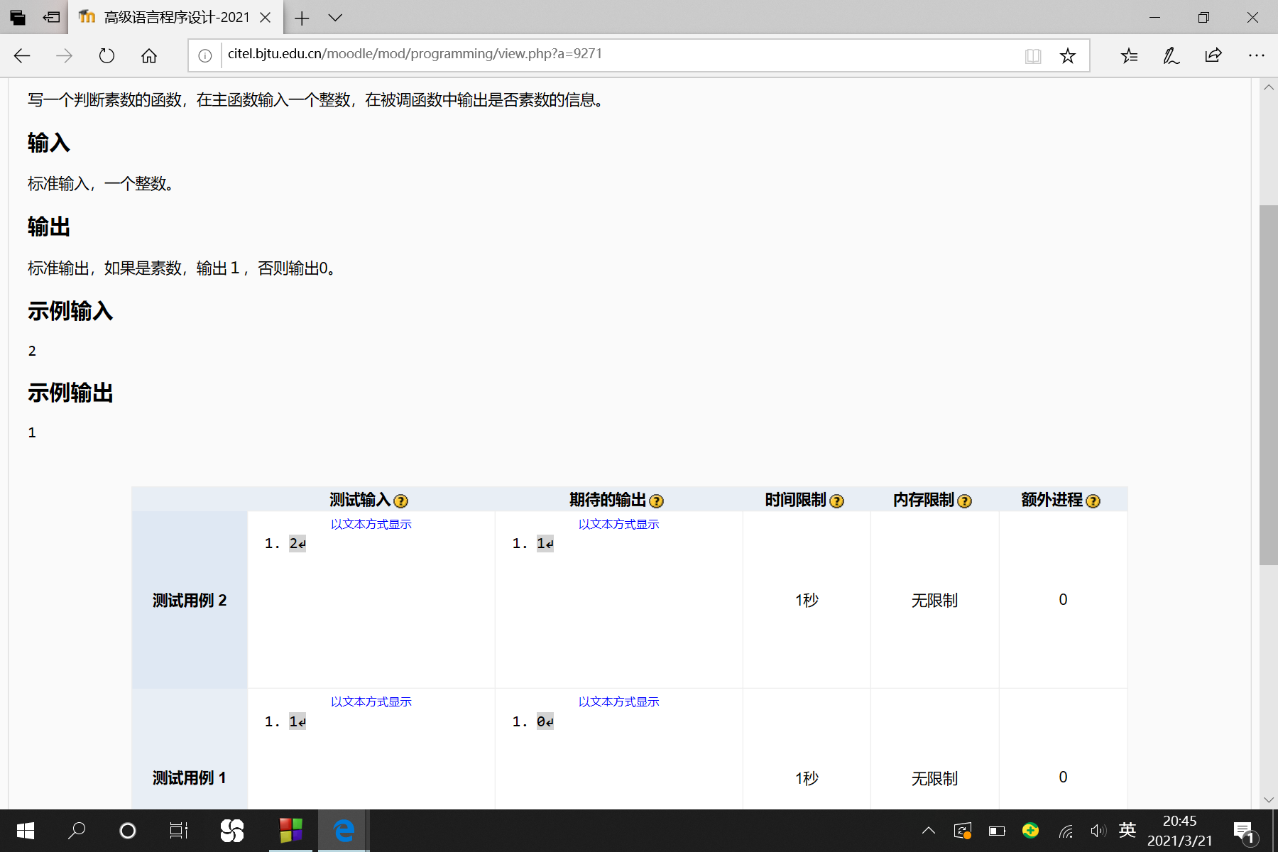Open help for 期待的输出 column
Viewport: 1278px width, 852px height.
(656, 501)
